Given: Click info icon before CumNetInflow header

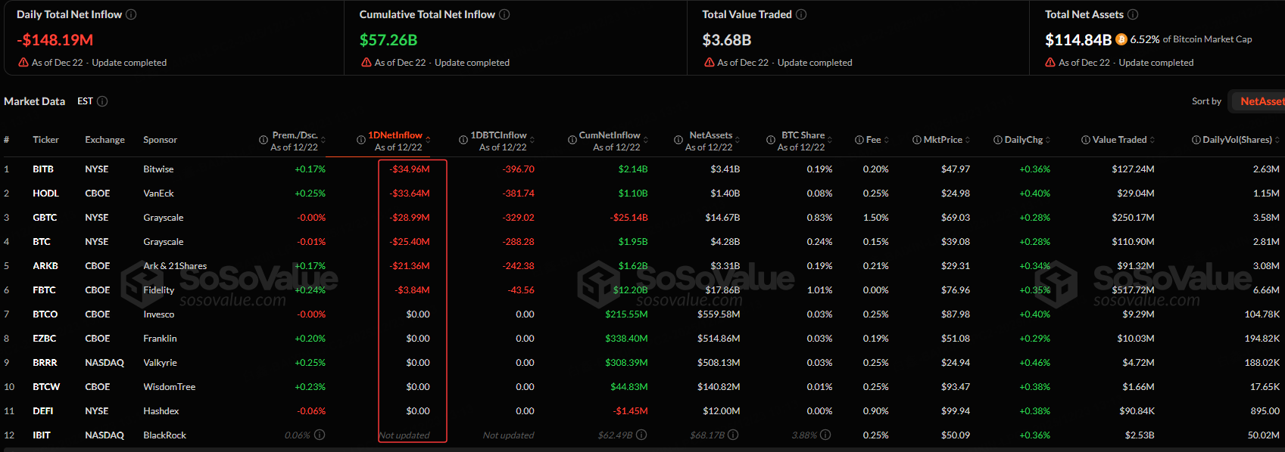Looking at the screenshot, I should pyautogui.click(x=572, y=140).
